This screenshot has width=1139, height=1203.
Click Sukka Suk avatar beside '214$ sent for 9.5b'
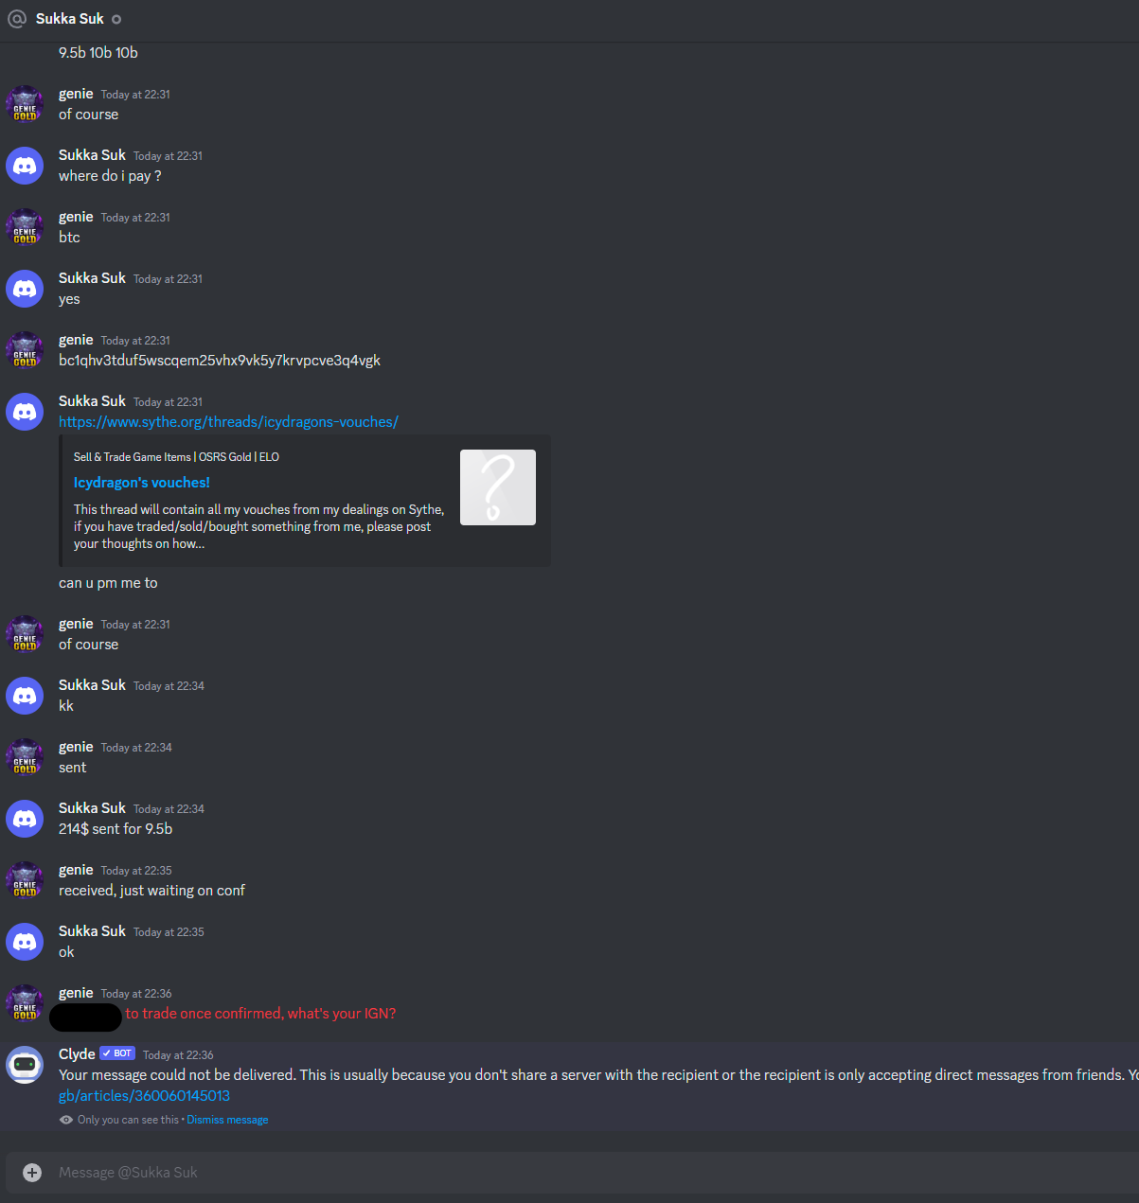(25, 819)
